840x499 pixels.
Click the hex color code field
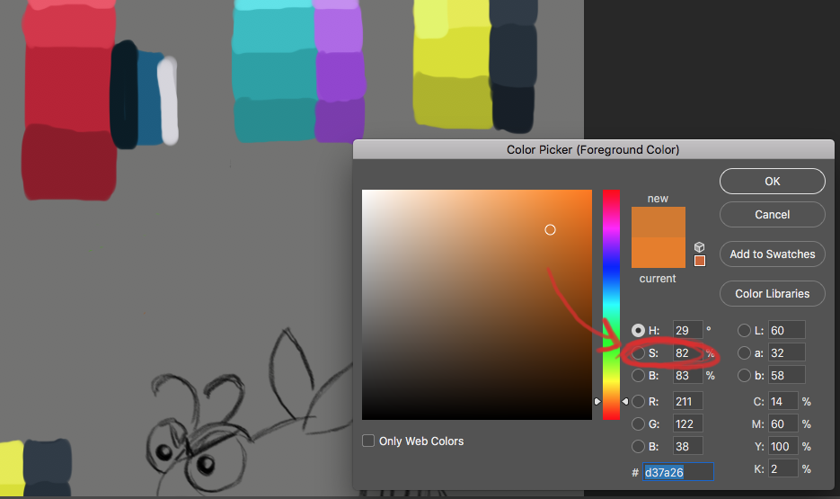[678, 472]
